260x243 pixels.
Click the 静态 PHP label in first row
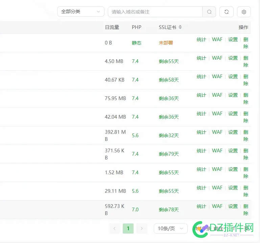(x=137, y=43)
